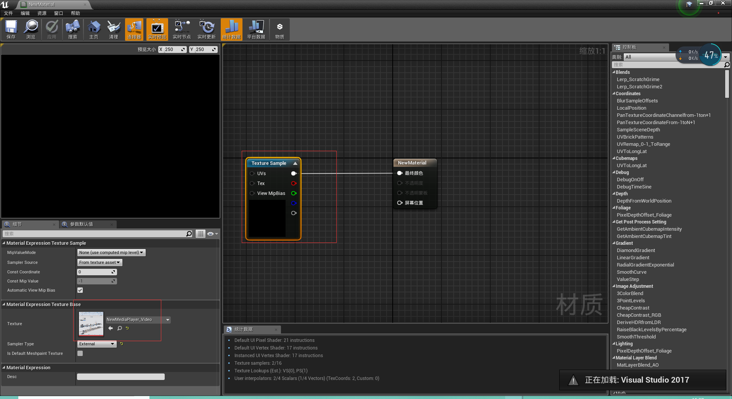Increment the Const Coordinate value stepper
This screenshot has width=732, height=399.
113,272
